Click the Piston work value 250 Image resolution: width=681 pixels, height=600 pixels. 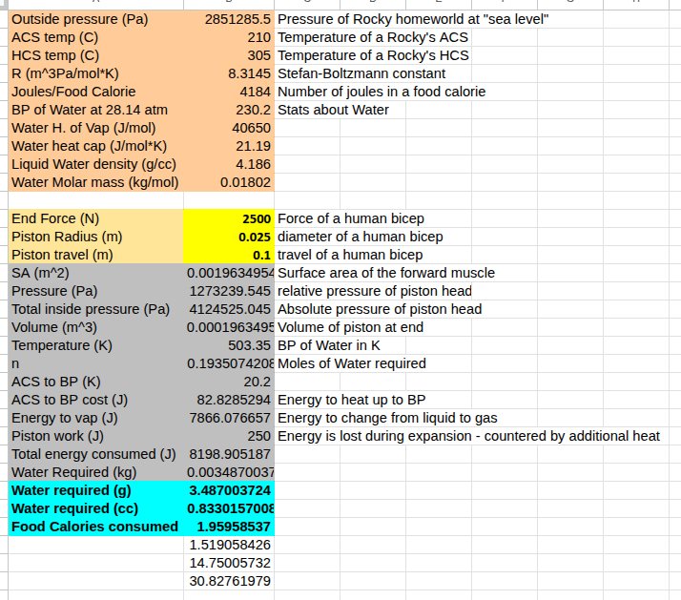(229, 436)
